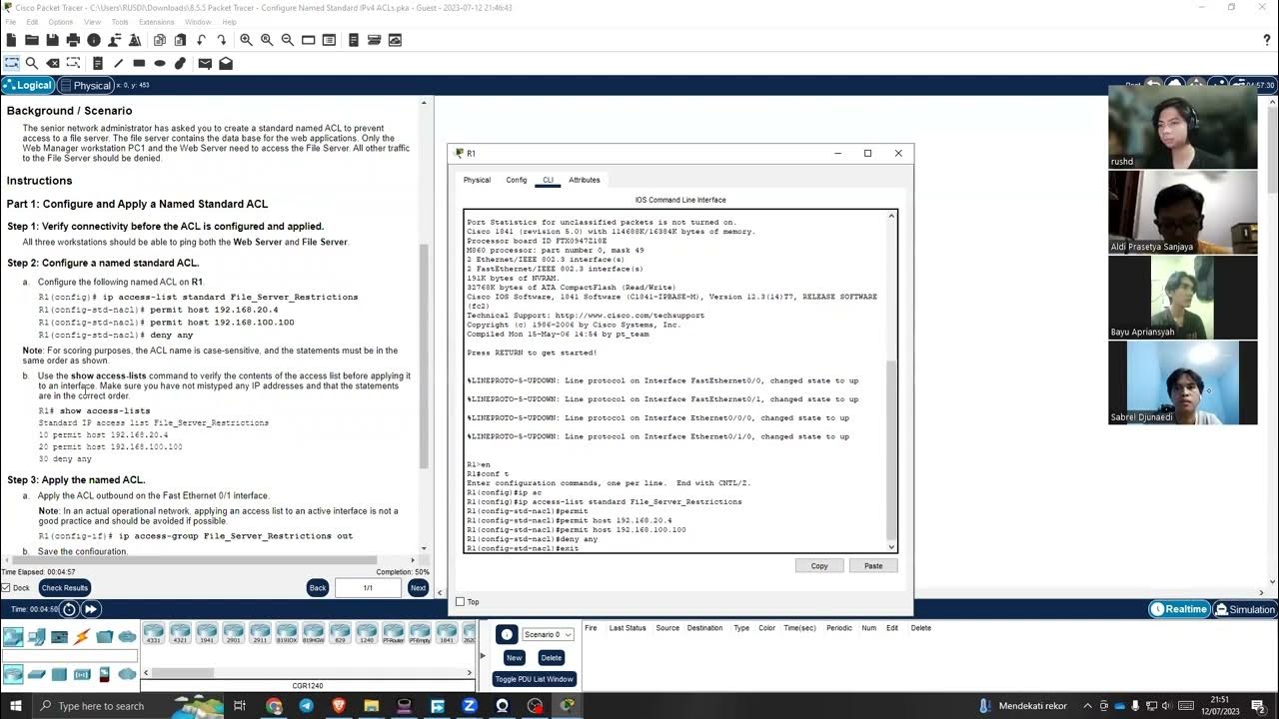Click Toggle PDU List Window button
1279x719 pixels.
pyautogui.click(x=535, y=679)
